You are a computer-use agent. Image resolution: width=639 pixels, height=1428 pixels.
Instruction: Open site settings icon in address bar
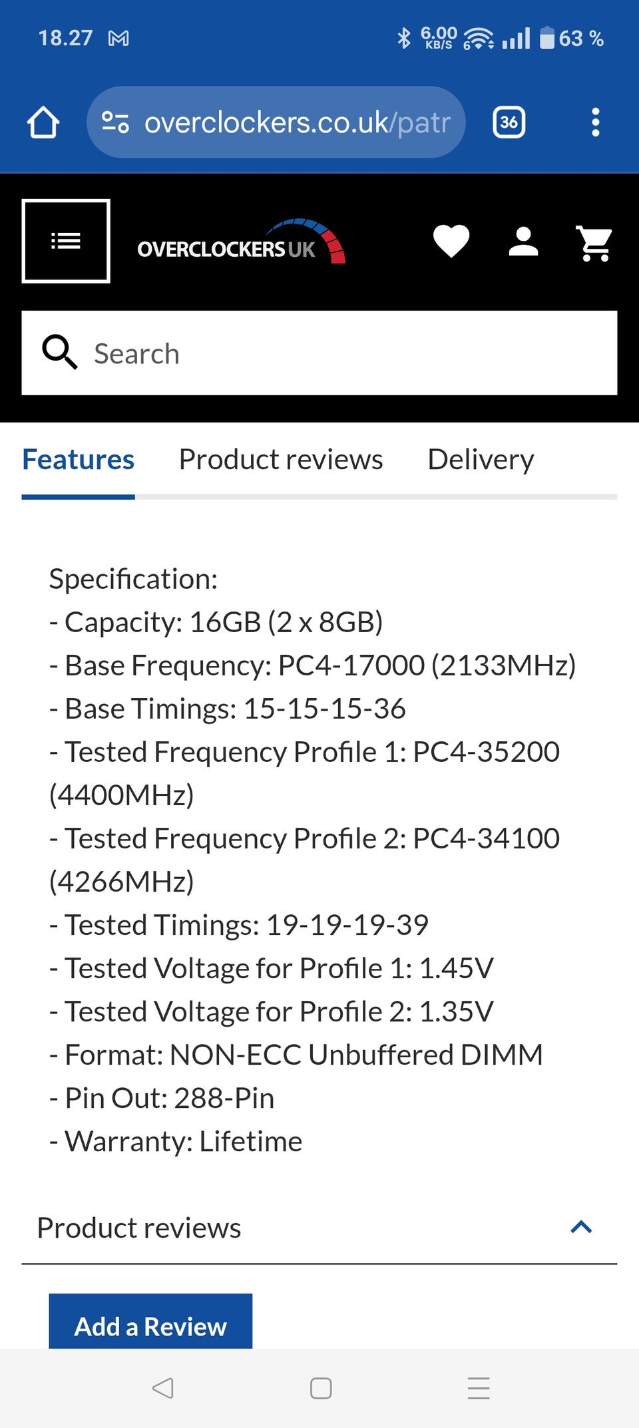[115, 122]
